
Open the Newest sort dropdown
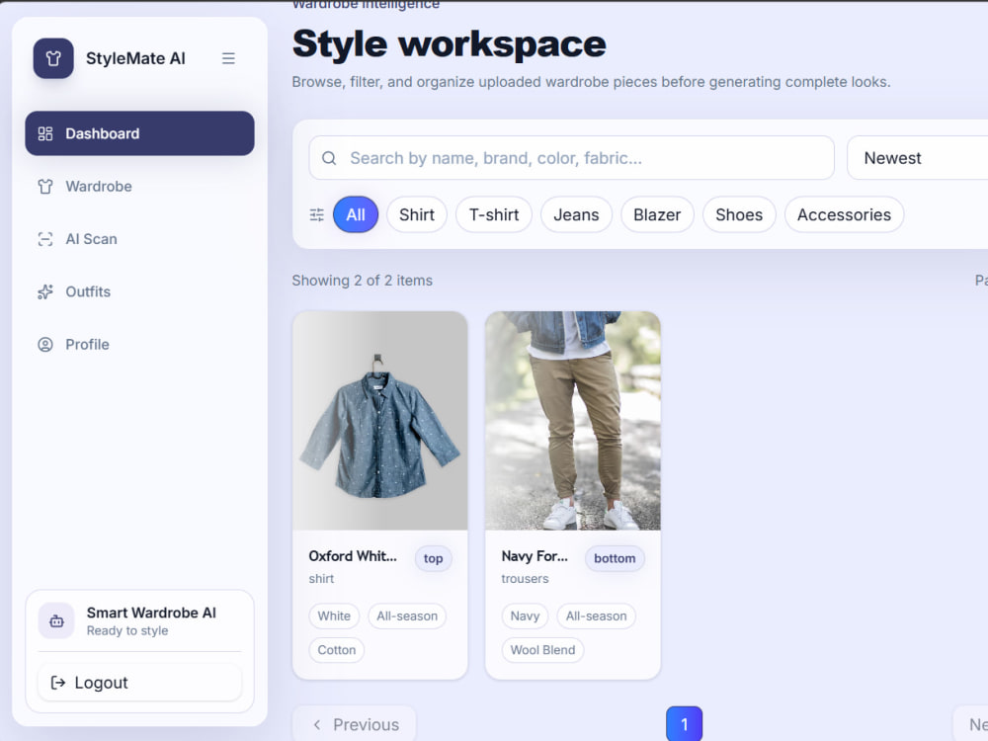918,158
